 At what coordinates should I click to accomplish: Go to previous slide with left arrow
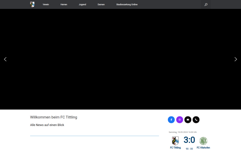(5, 59)
